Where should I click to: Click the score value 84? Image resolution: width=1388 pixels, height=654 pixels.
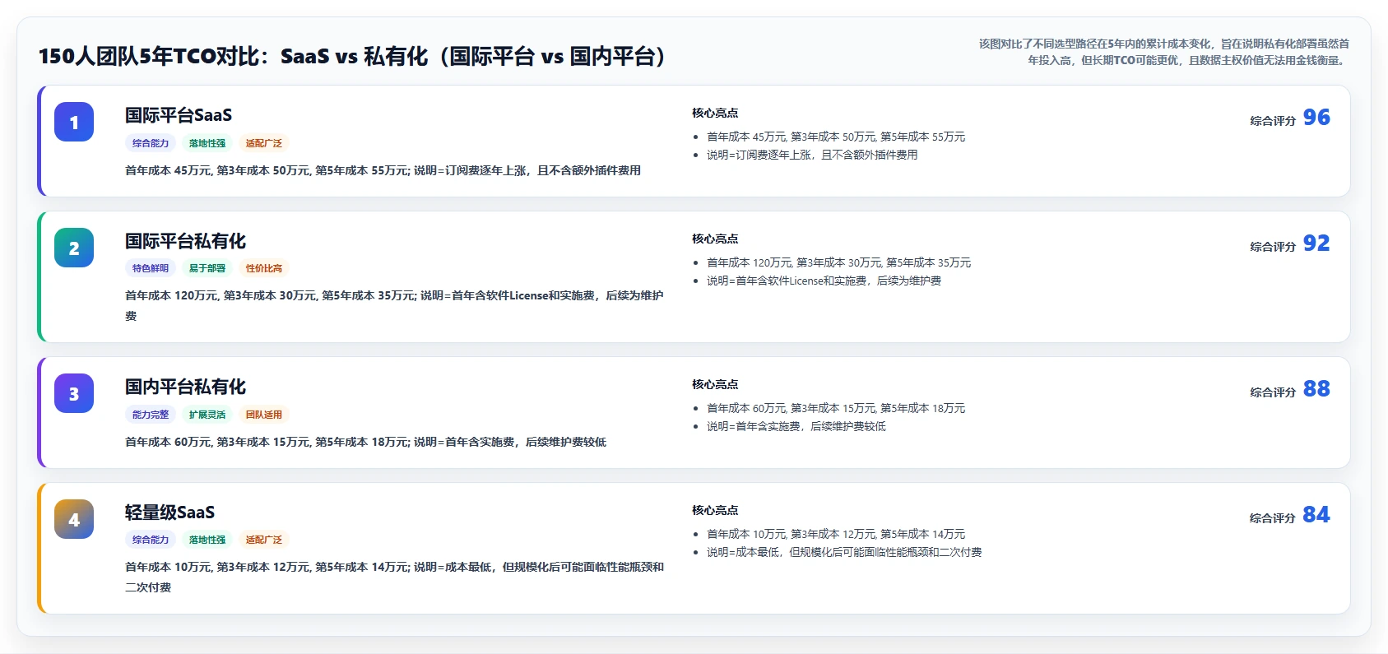click(1316, 515)
